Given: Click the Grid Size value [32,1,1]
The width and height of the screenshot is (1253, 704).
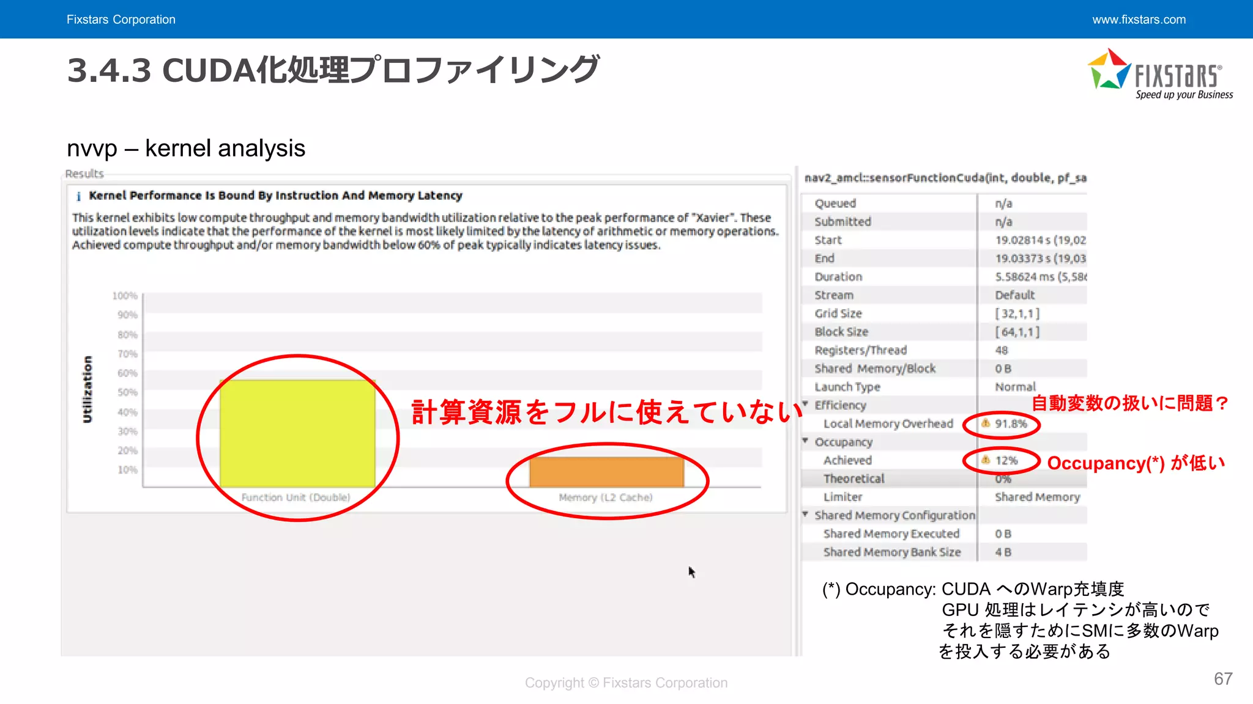Looking at the screenshot, I should tap(1017, 313).
